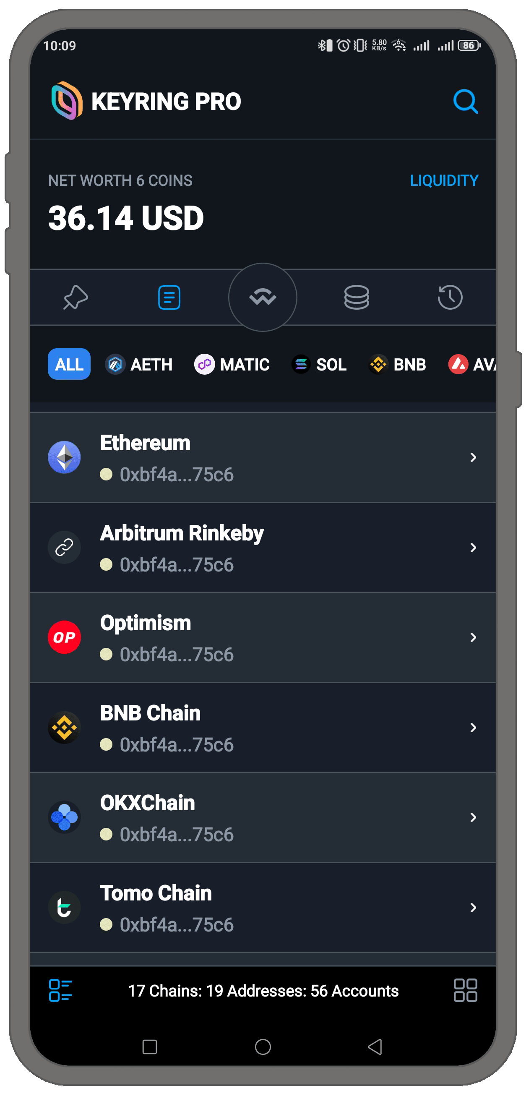Switch to list view layout icon
This screenshot has width=526, height=1096.
(60, 991)
